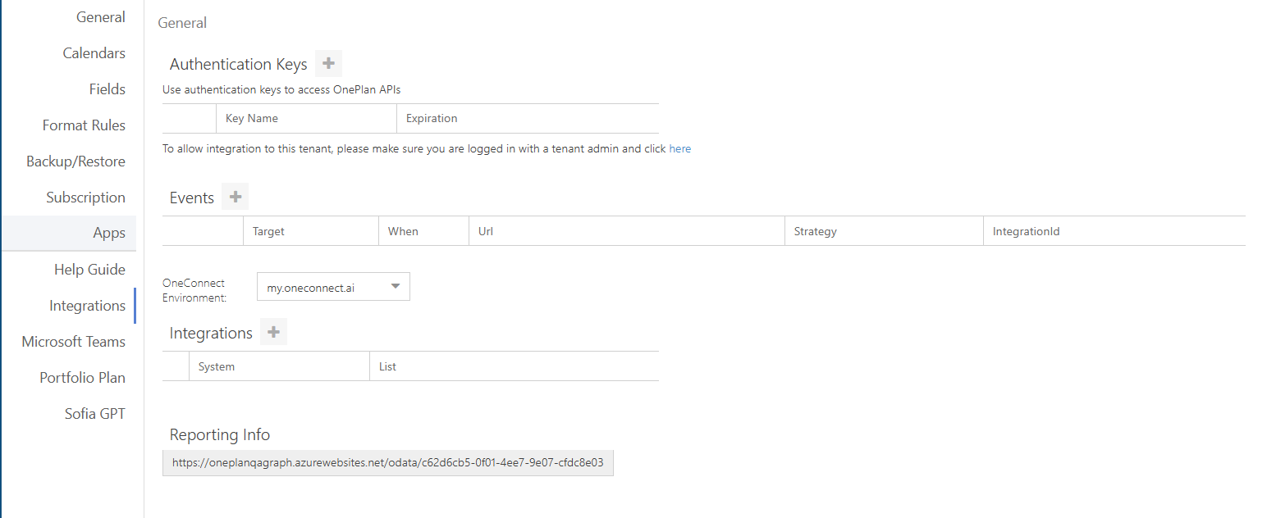Open Sofia GPT settings
This screenshot has width=1267, height=518.
(x=95, y=414)
